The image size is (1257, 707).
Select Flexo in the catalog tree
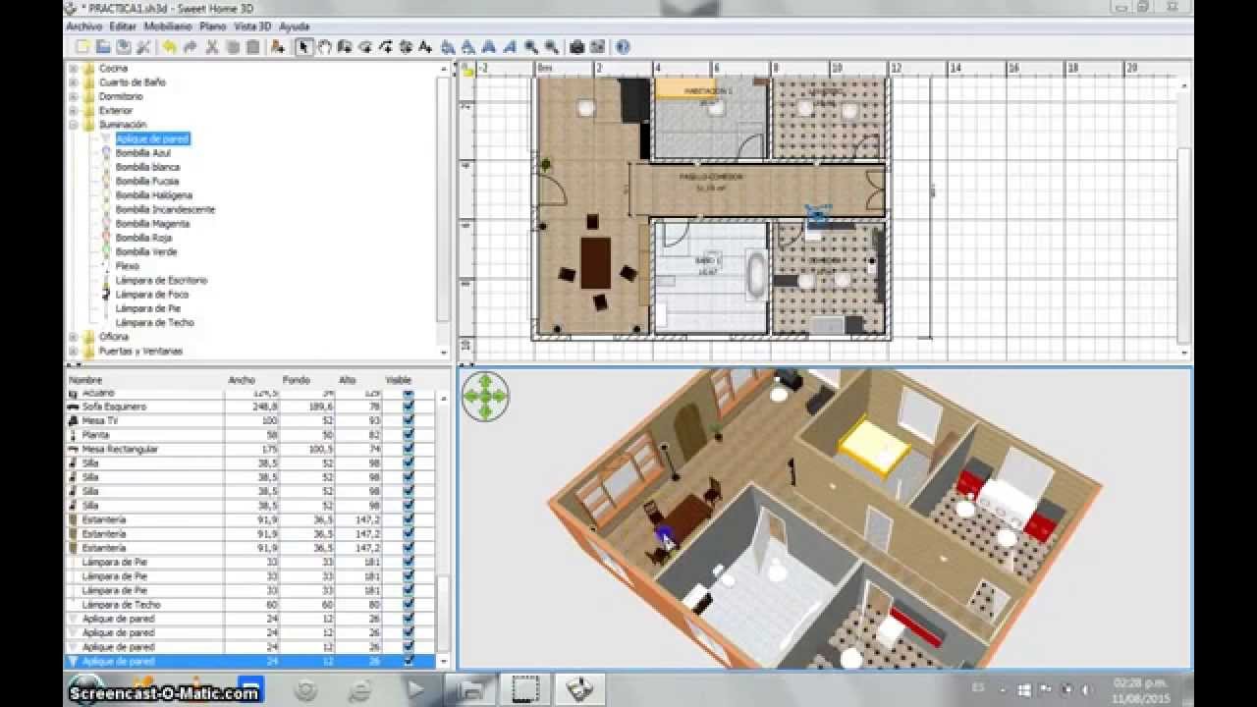pyautogui.click(x=128, y=266)
